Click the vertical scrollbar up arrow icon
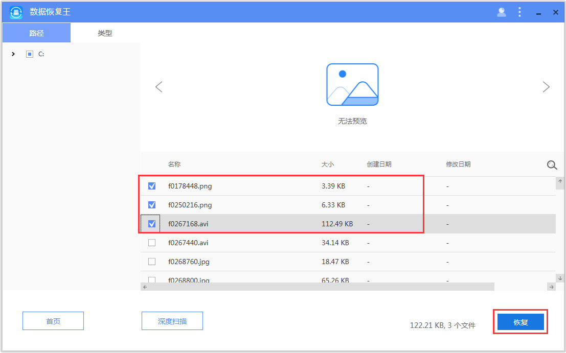 [x=560, y=181]
